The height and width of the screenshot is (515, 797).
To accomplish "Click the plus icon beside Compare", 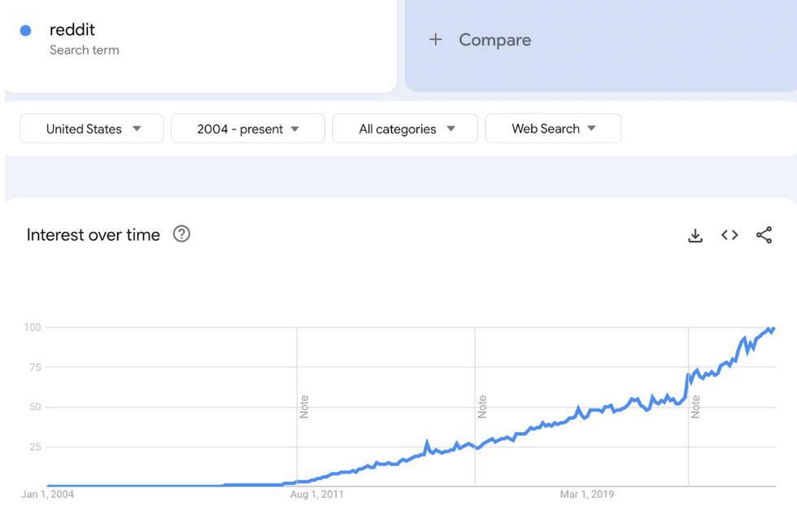I will tap(436, 39).
